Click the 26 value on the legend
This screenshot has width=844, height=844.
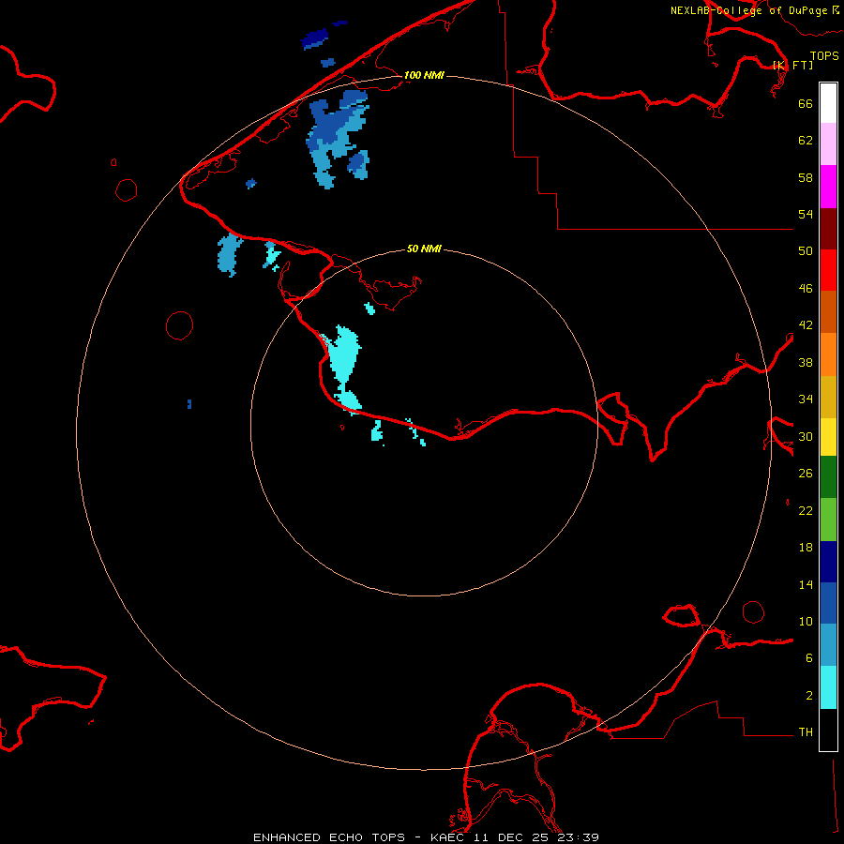(806, 474)
